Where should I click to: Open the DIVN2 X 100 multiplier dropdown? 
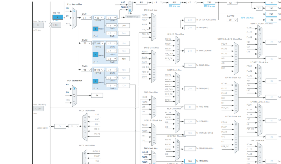click(x=99, y=43)
